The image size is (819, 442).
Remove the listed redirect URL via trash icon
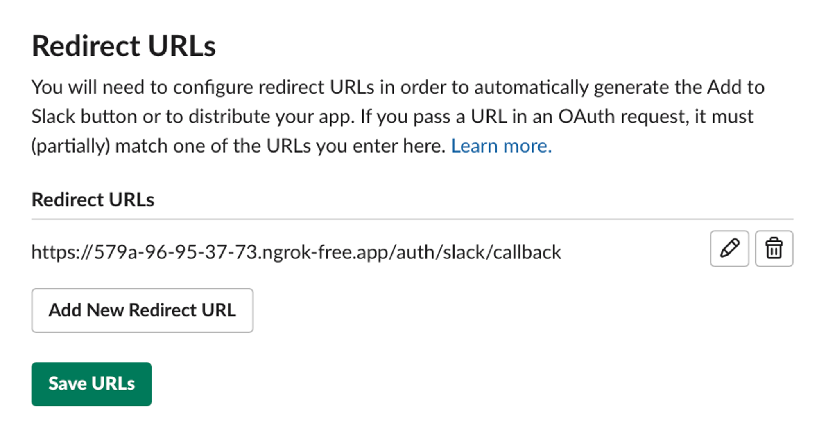coord(774,249)
